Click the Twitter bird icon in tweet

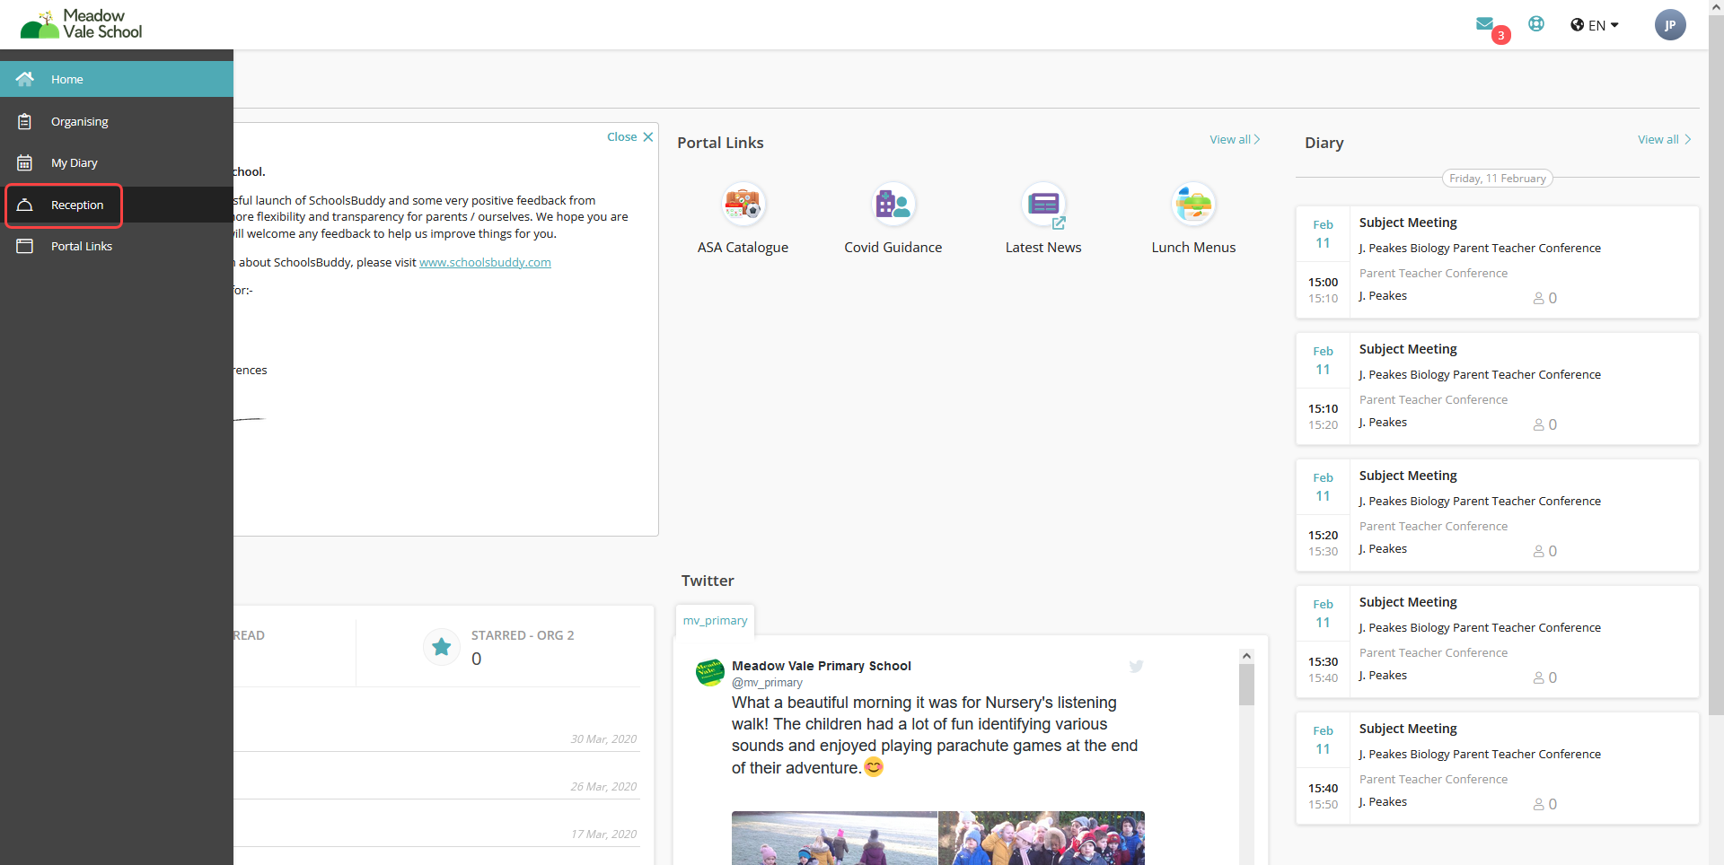[x=1136, y=667]
